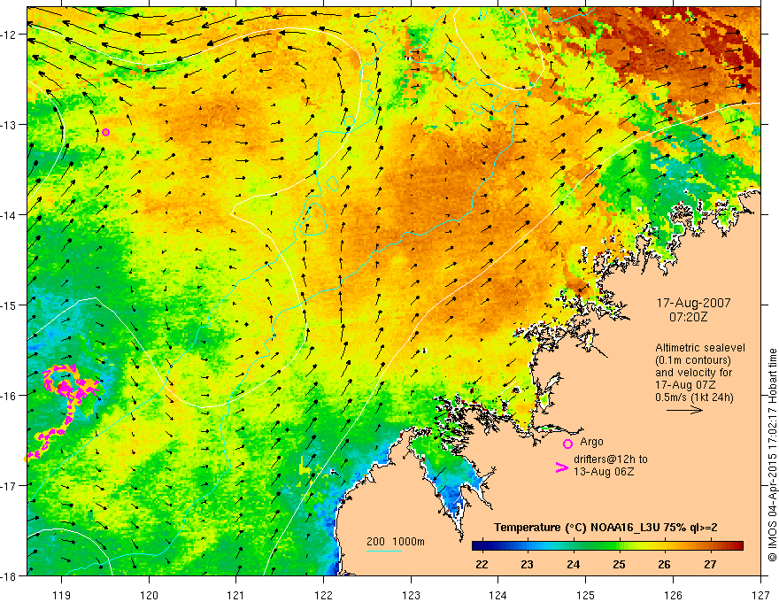
Task: Click the longitude label 120
Action: click(x=149, y=595)
